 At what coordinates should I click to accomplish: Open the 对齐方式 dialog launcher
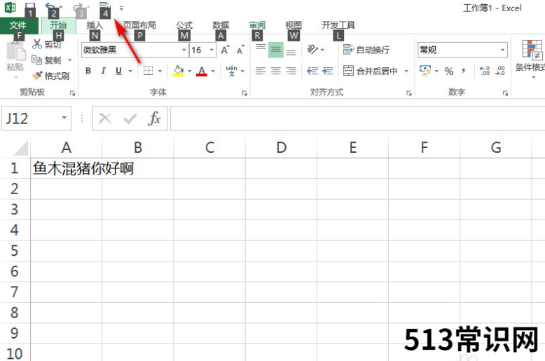(x=409, y=93)
